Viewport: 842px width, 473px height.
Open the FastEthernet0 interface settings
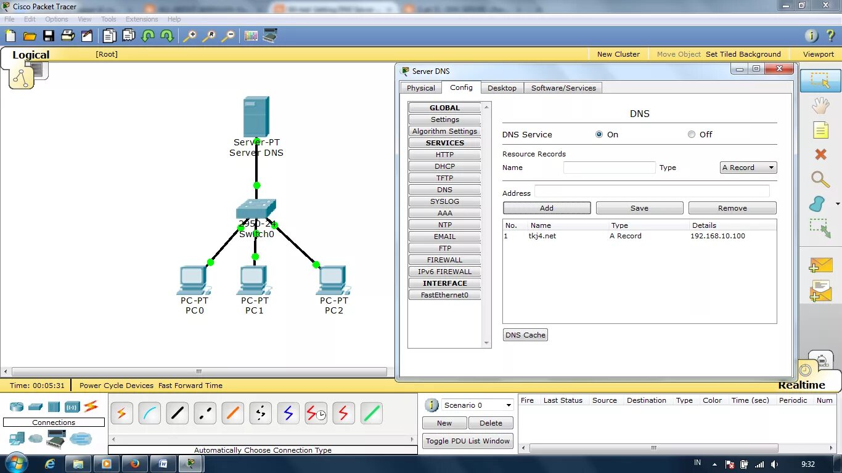coord(444,295)
